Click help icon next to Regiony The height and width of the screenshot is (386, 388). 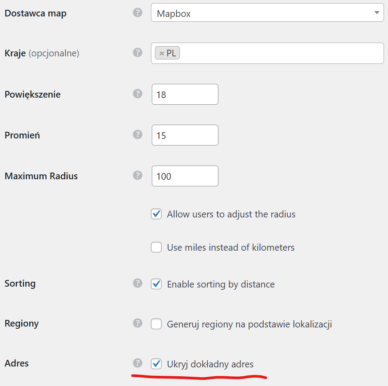(138, 323)
